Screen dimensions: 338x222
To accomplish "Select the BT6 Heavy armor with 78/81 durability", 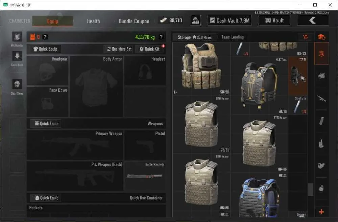I will (x=201, y=124).
